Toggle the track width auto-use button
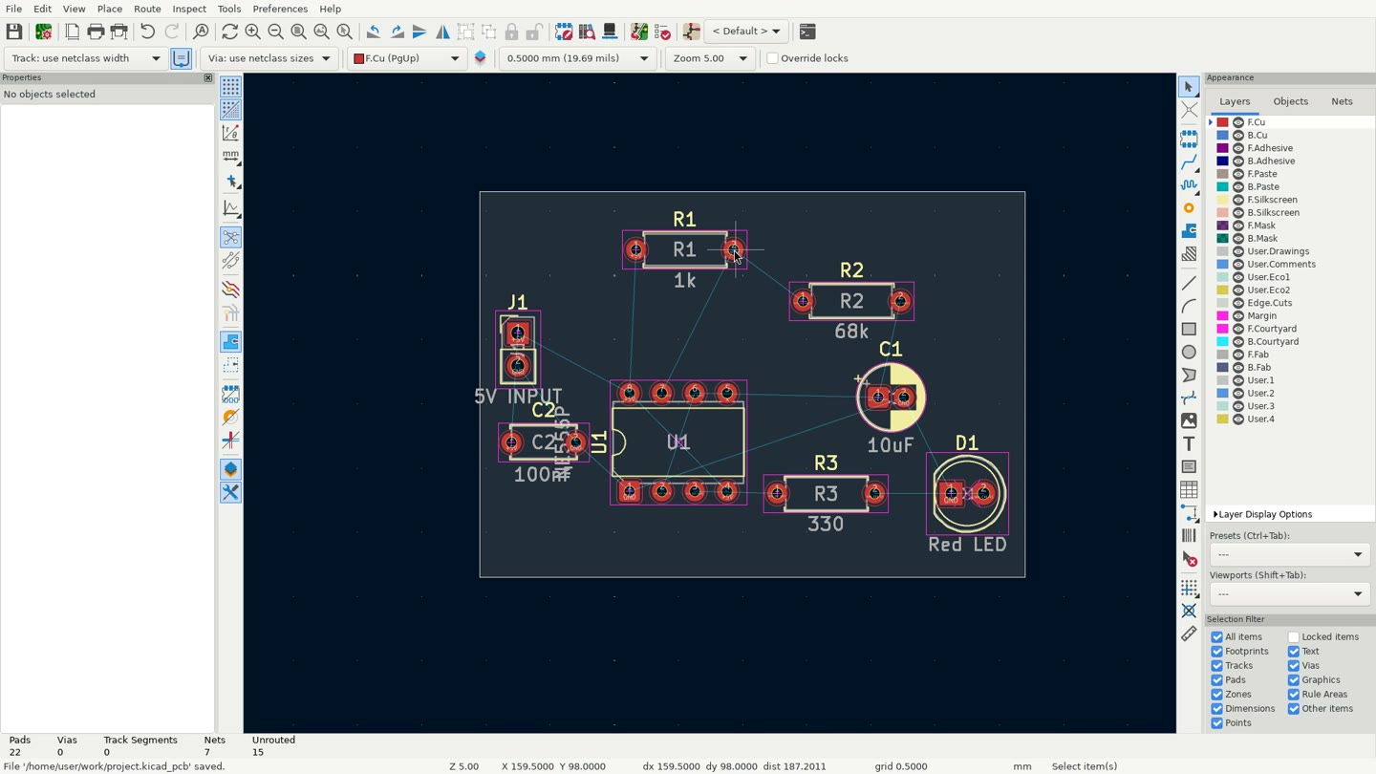The height and width of the screenshot is (774, 1376). click(x=181, y=58)
